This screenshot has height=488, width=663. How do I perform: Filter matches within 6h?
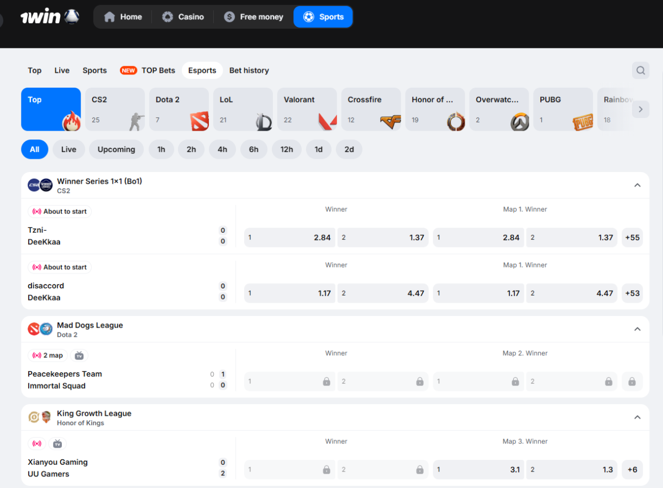coord(254,149)
